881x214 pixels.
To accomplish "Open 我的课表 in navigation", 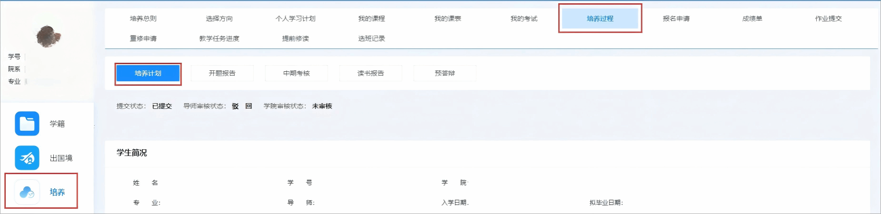I will pos(448,19).
